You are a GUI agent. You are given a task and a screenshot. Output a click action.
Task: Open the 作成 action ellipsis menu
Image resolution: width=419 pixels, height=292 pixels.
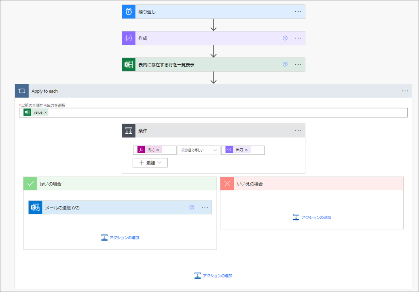pos(298,38)
